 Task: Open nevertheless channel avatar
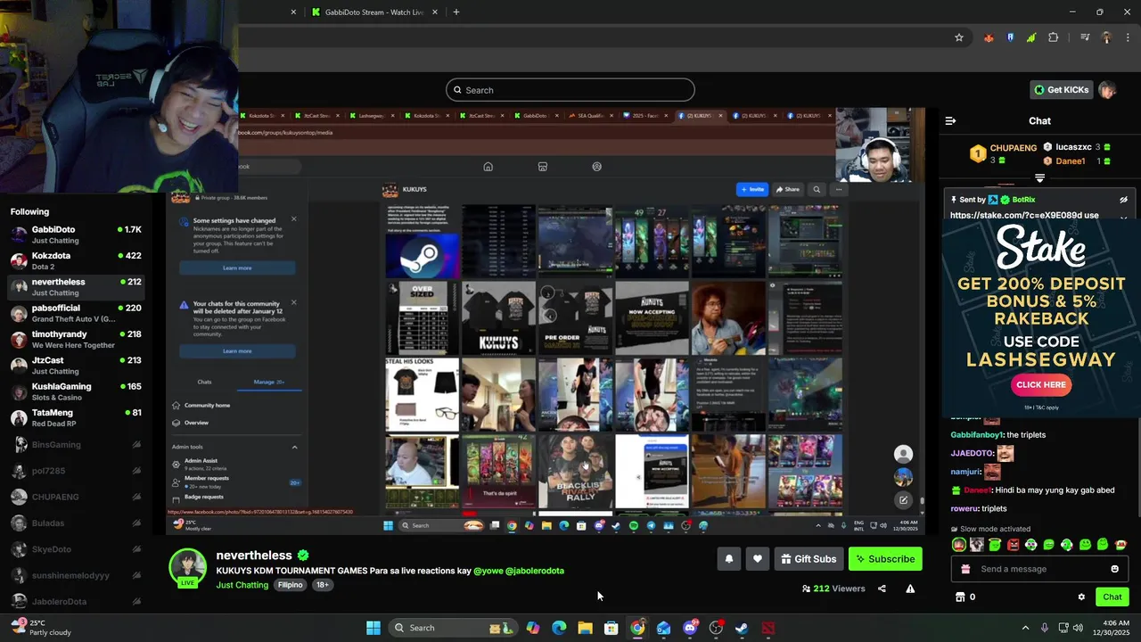pyautogui.click(x=187, y=567)
